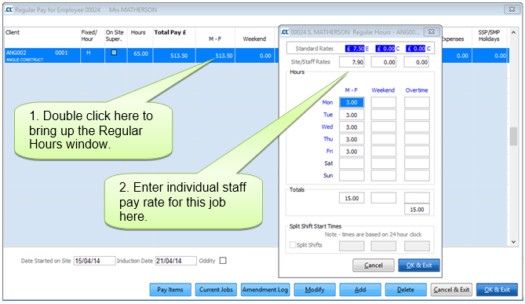
Task: Click Cancel & Exit in main window
Action: [451, 290]
